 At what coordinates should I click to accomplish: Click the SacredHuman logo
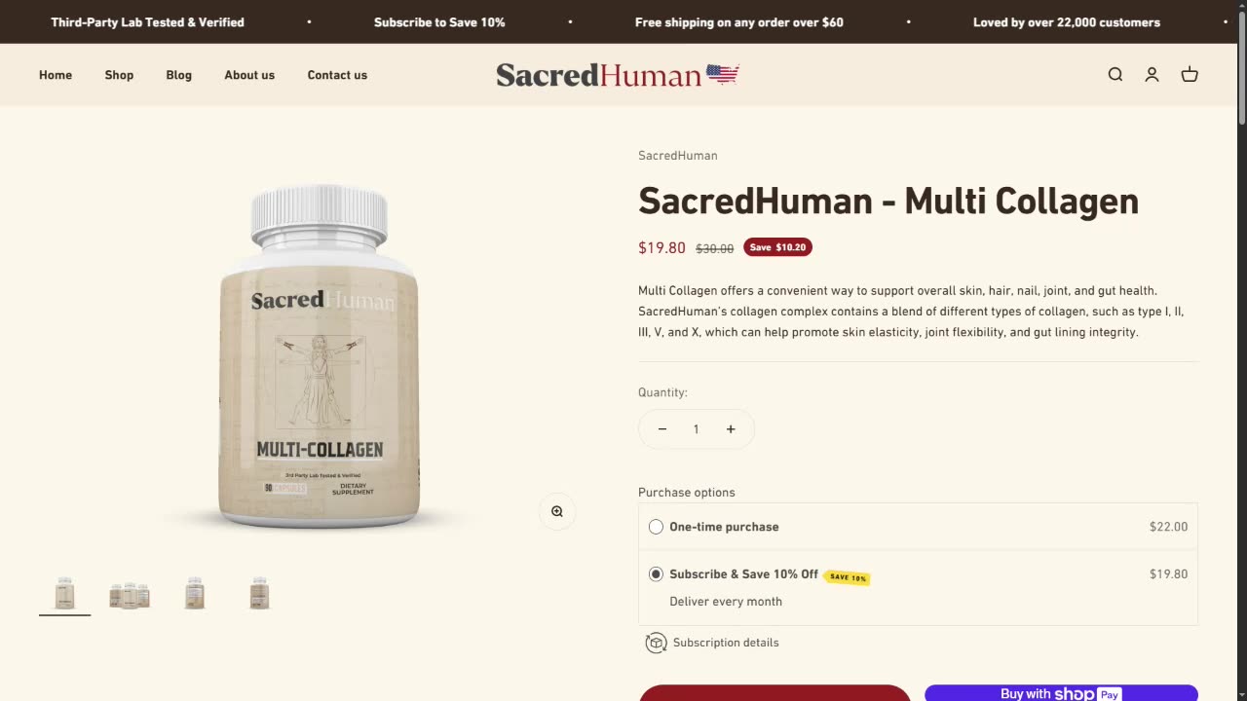(x=618, y=75)
